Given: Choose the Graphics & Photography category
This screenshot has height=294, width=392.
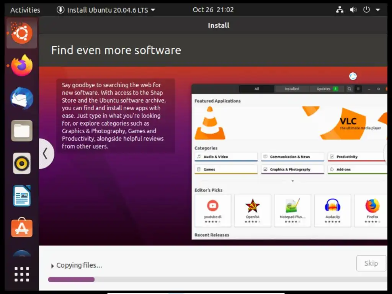Looking at the screenshot, I should (292, 170).
